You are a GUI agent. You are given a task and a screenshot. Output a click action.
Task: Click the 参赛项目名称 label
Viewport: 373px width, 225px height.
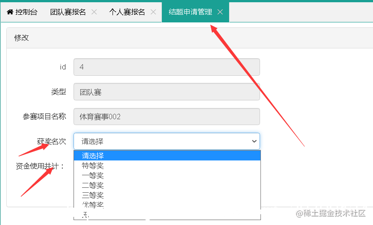coord(44,117)
